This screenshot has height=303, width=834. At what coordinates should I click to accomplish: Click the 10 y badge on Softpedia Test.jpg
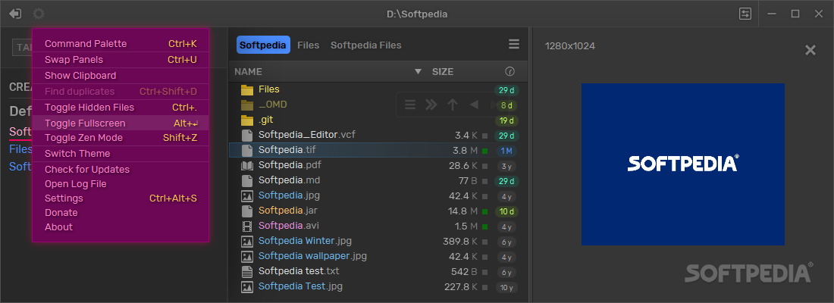(506, 288)
